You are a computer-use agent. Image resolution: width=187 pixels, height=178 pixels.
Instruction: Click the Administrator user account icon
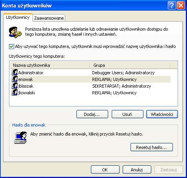point(15,72)
